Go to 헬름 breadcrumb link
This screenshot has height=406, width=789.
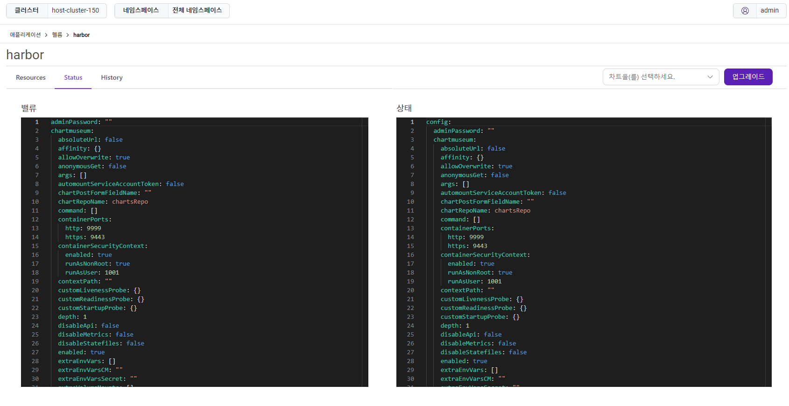[x=57, y=35]
